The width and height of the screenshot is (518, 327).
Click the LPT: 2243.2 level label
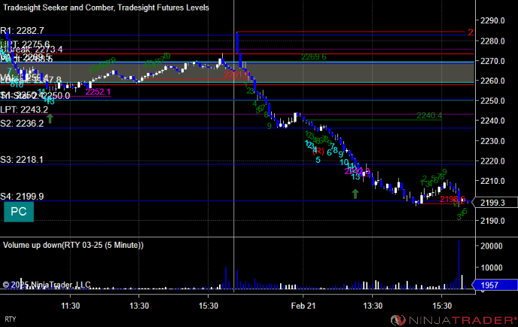coord(24,109)
